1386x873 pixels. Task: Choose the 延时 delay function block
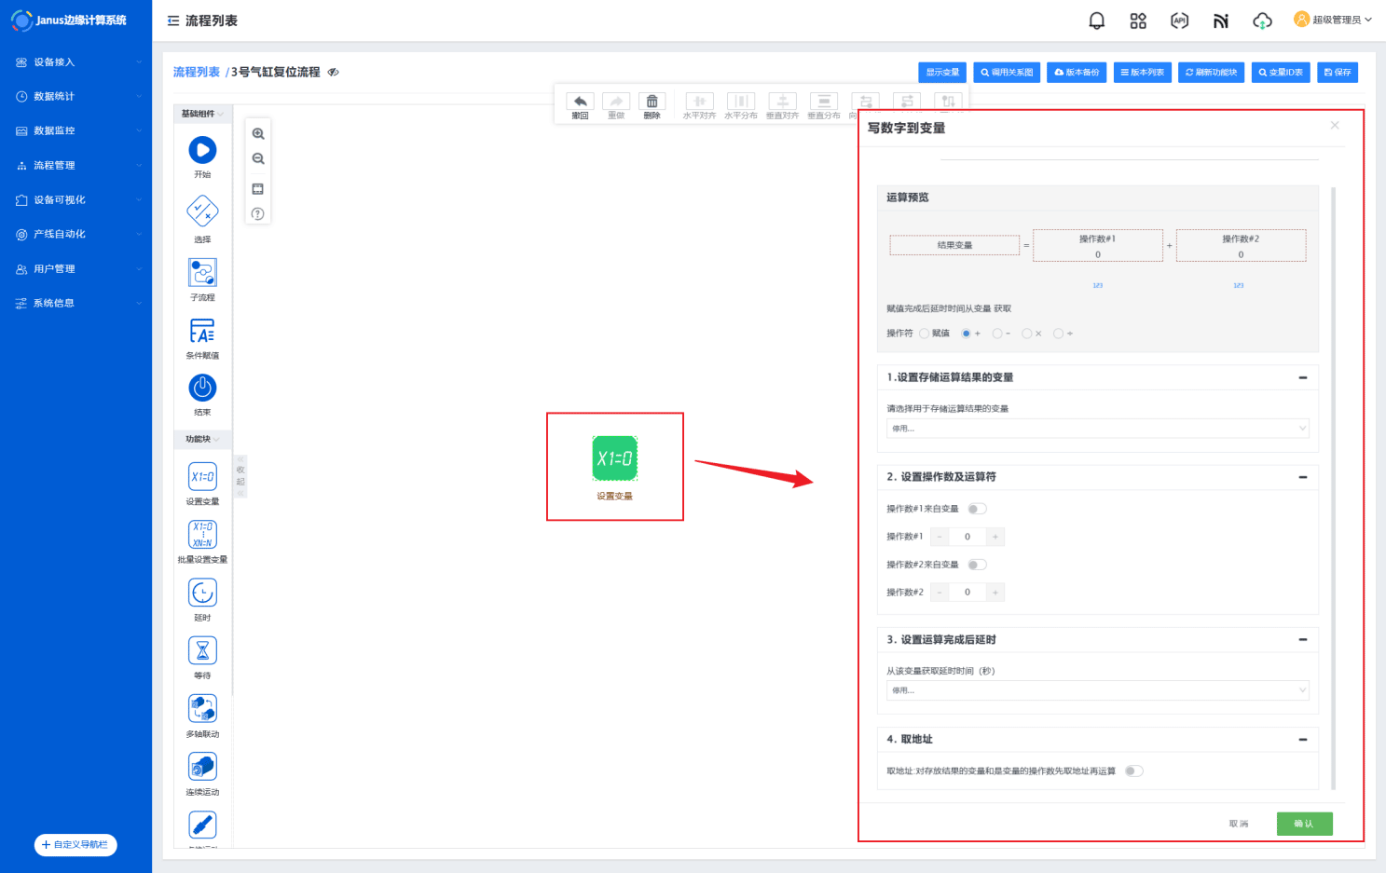tap(202, 593)
